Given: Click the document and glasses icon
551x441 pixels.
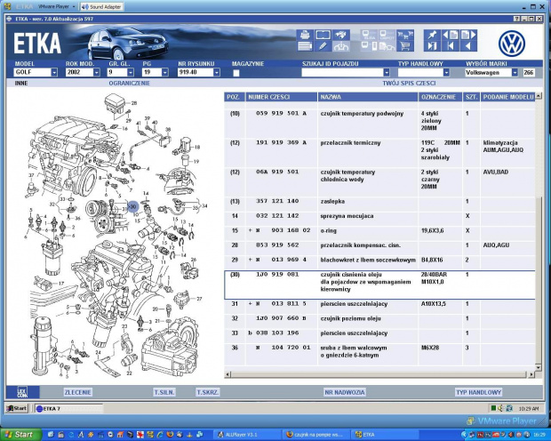Looking at the screenshot, I should coord(387,46).
